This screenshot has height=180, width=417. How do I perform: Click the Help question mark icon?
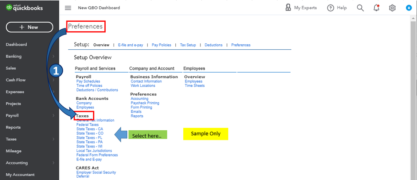pyautogui.click(x=331, y=8)
